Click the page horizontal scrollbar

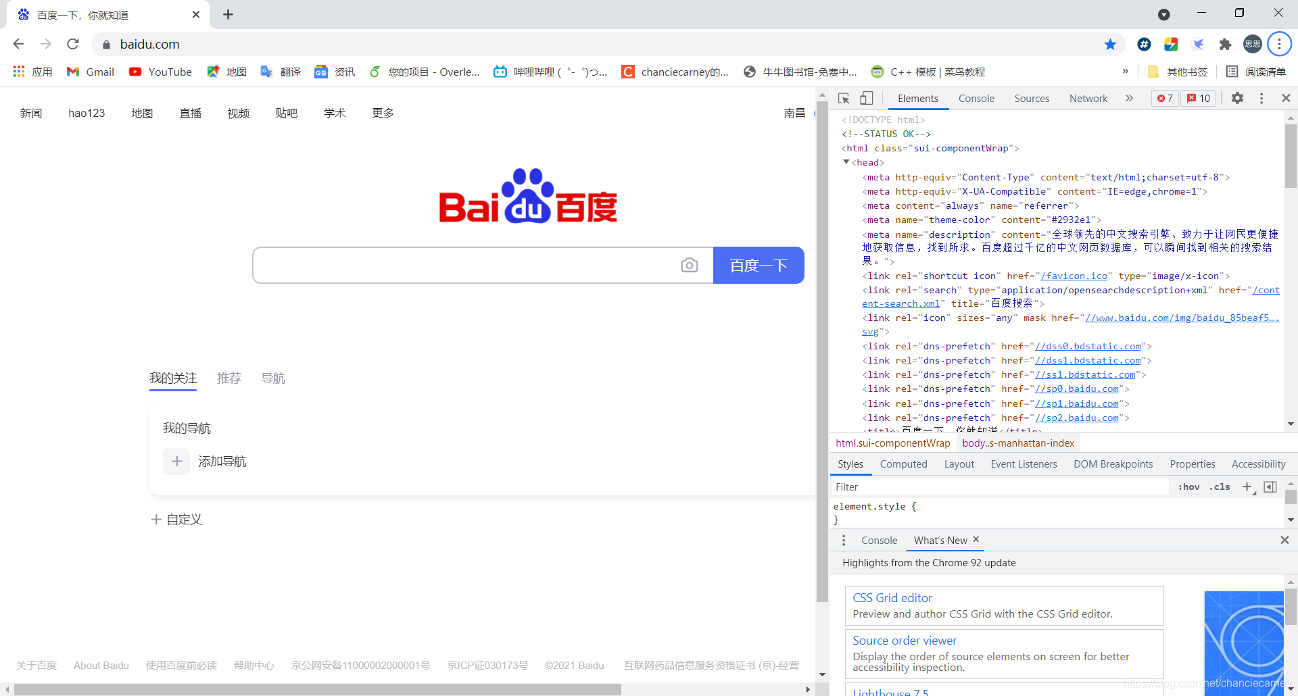point(318,689)
